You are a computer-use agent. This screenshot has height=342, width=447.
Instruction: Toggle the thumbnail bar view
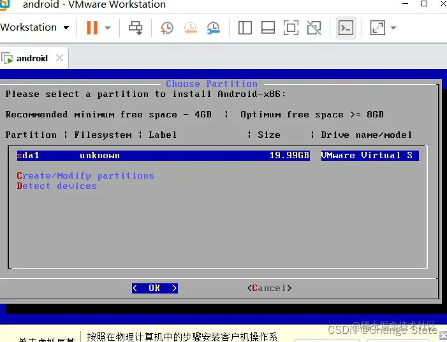268,27
